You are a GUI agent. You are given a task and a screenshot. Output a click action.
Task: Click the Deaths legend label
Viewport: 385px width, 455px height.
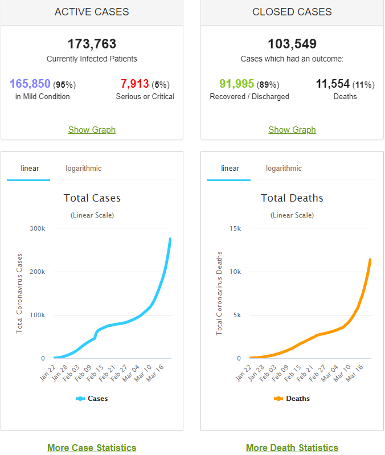(298, 399)
